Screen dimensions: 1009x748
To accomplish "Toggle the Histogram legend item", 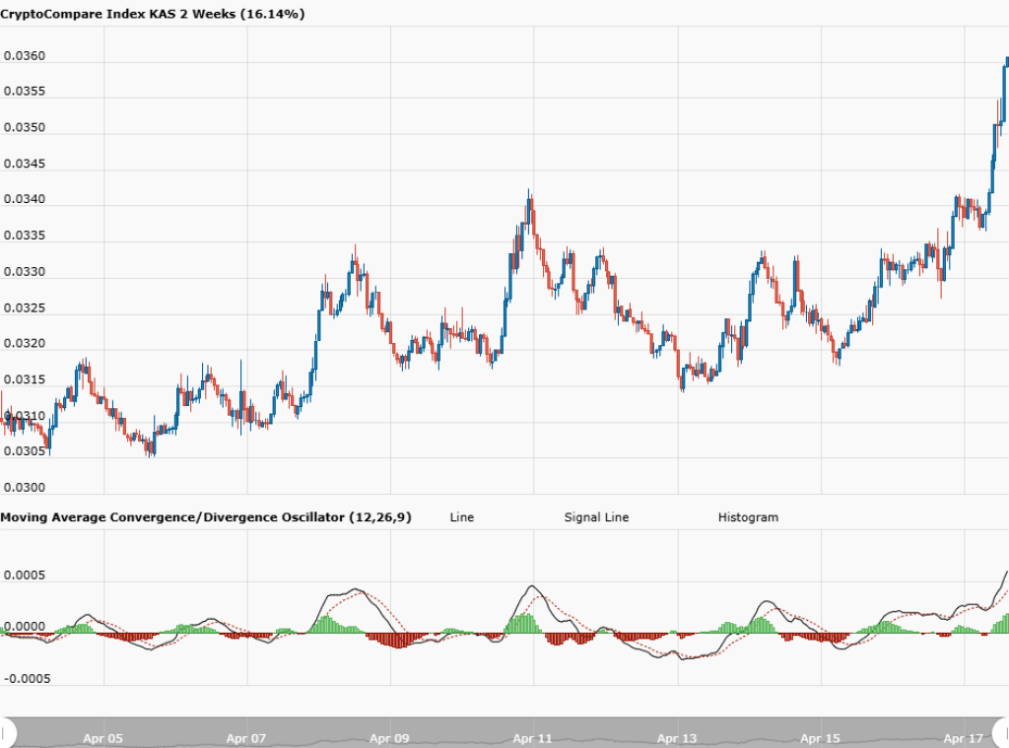I will (747, 517).
